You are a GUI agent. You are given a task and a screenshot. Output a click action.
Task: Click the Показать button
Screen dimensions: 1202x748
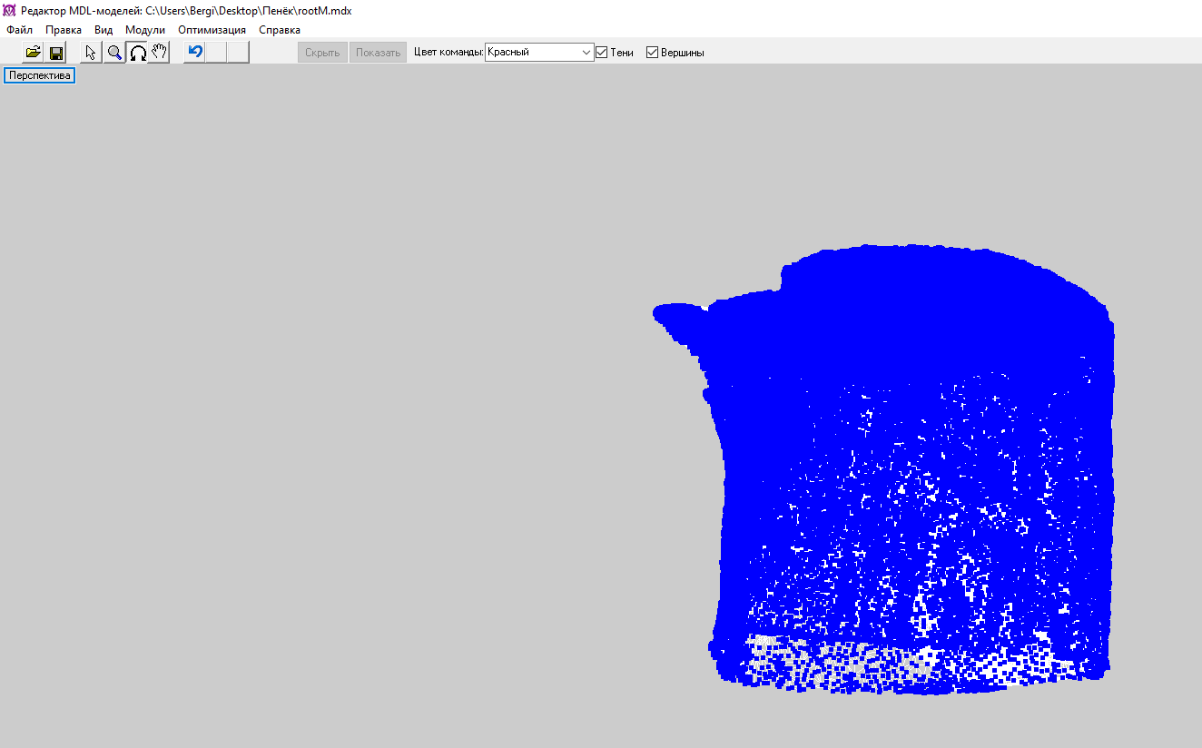point(378,53)
